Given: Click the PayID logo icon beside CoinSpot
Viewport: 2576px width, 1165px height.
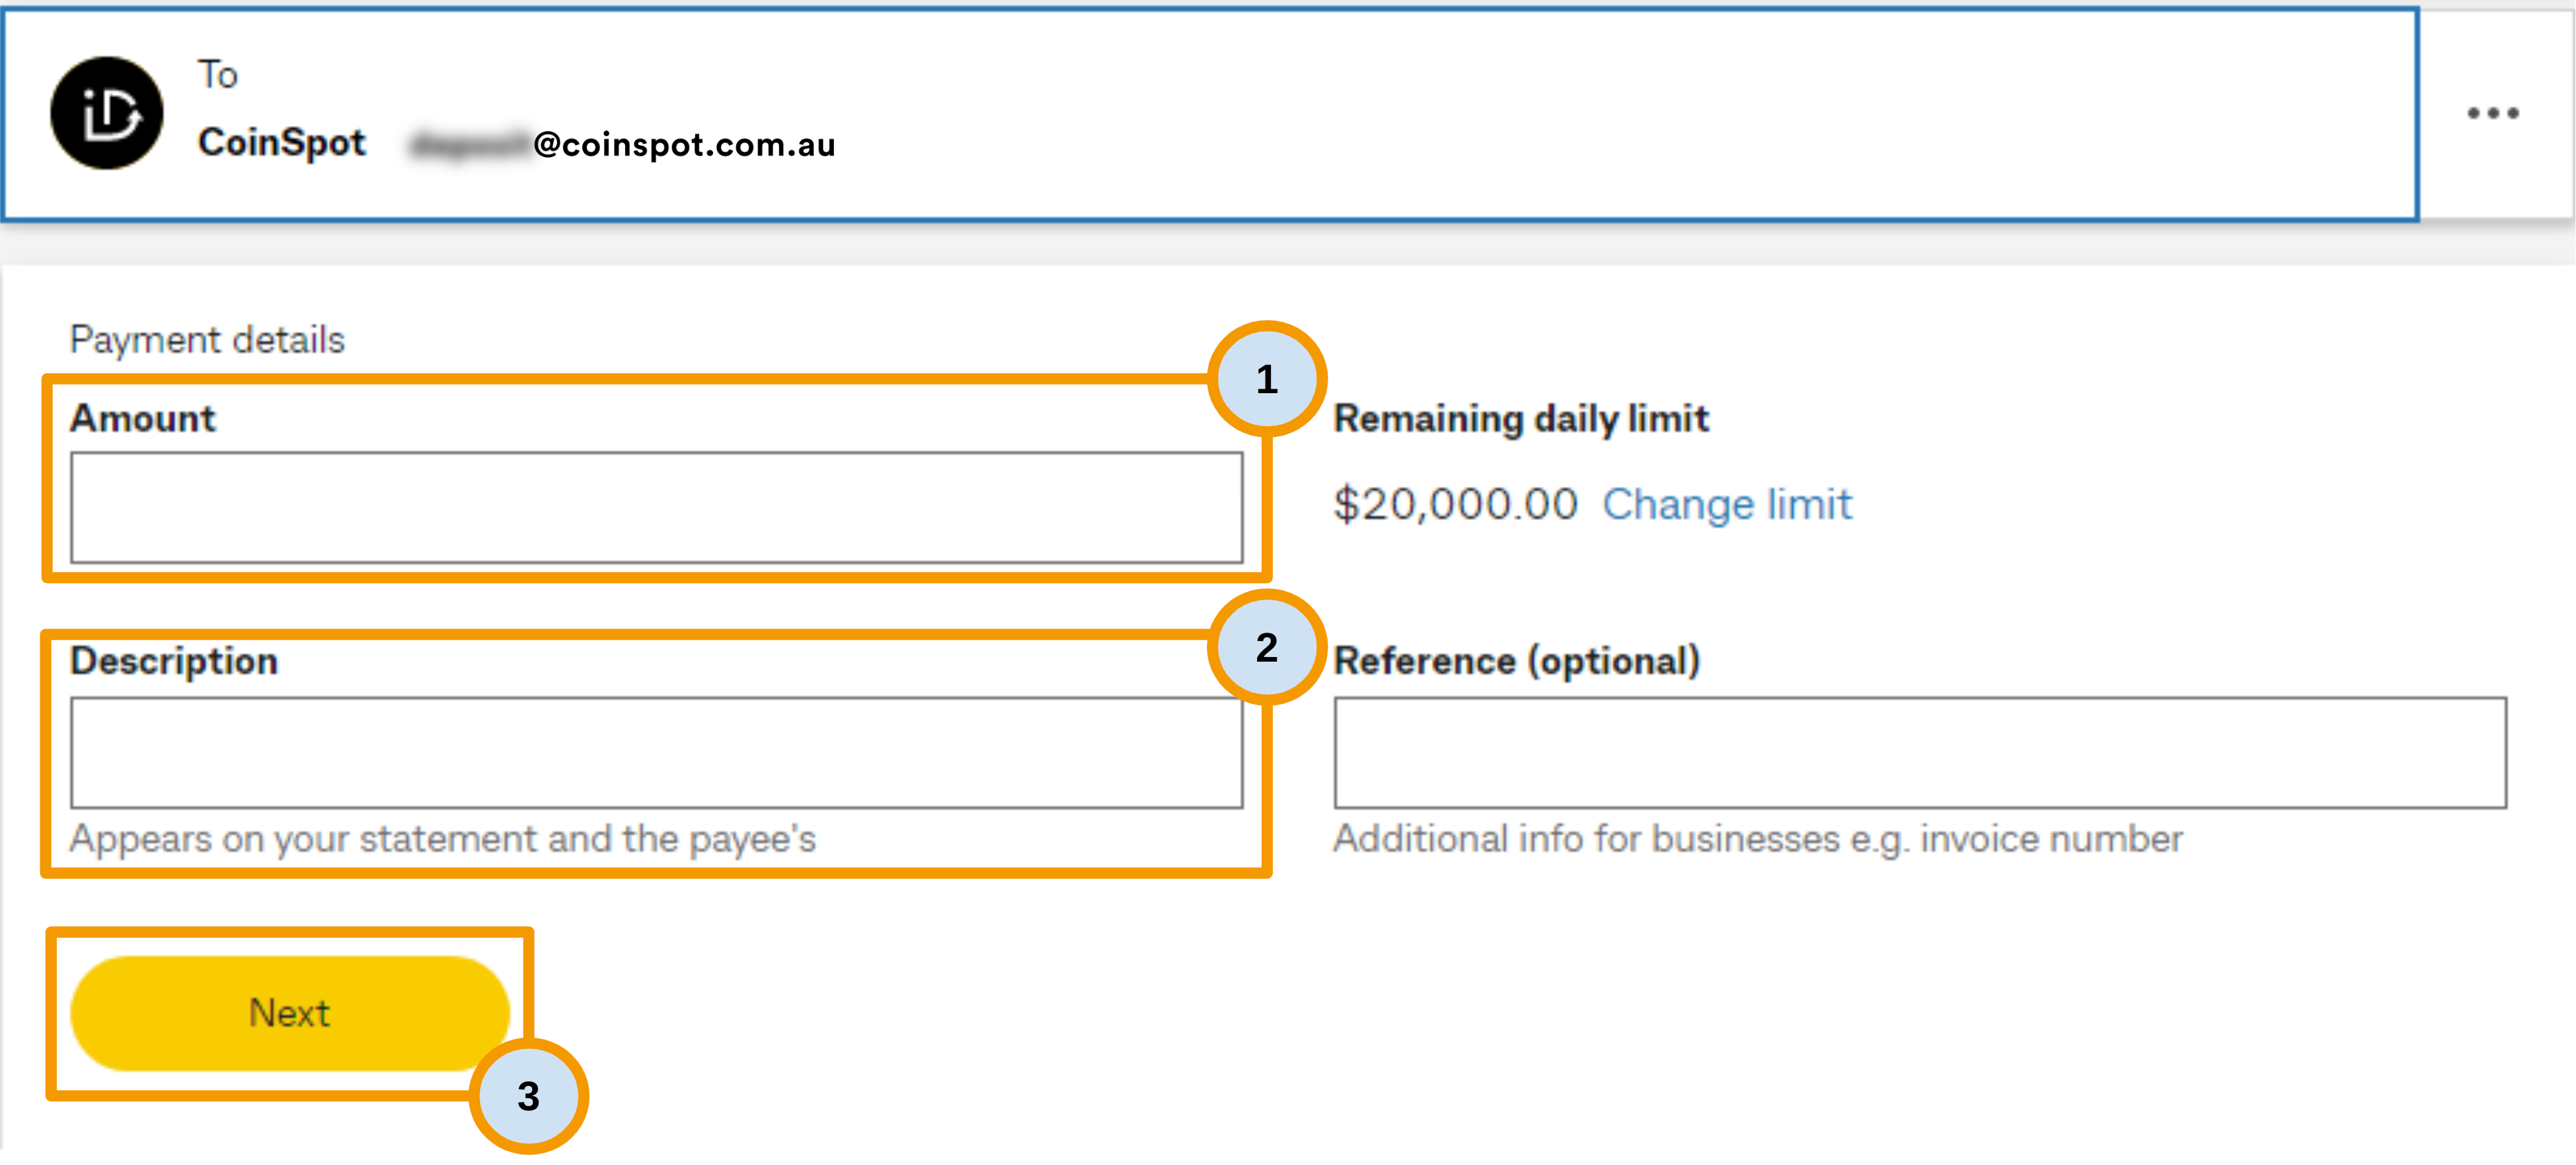Looking at the screenshot, I should (x=107, y=113).
